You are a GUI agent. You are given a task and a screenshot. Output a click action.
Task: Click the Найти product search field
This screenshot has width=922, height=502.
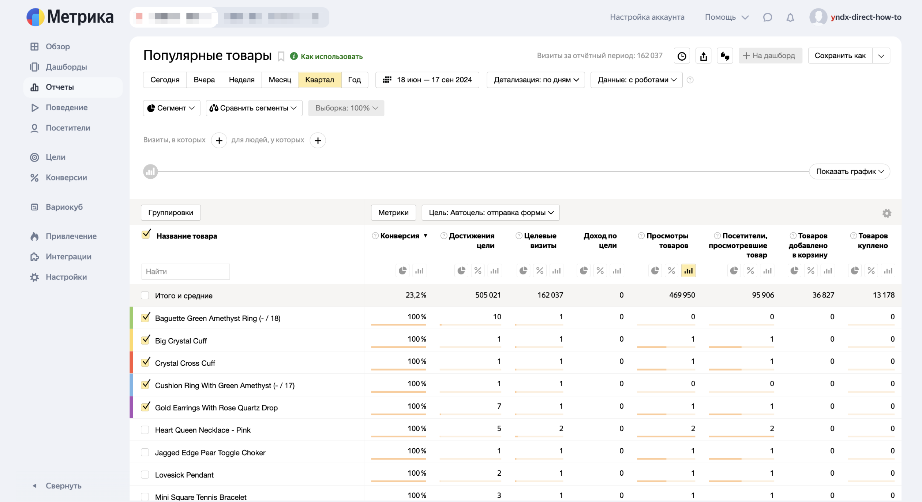185,271
